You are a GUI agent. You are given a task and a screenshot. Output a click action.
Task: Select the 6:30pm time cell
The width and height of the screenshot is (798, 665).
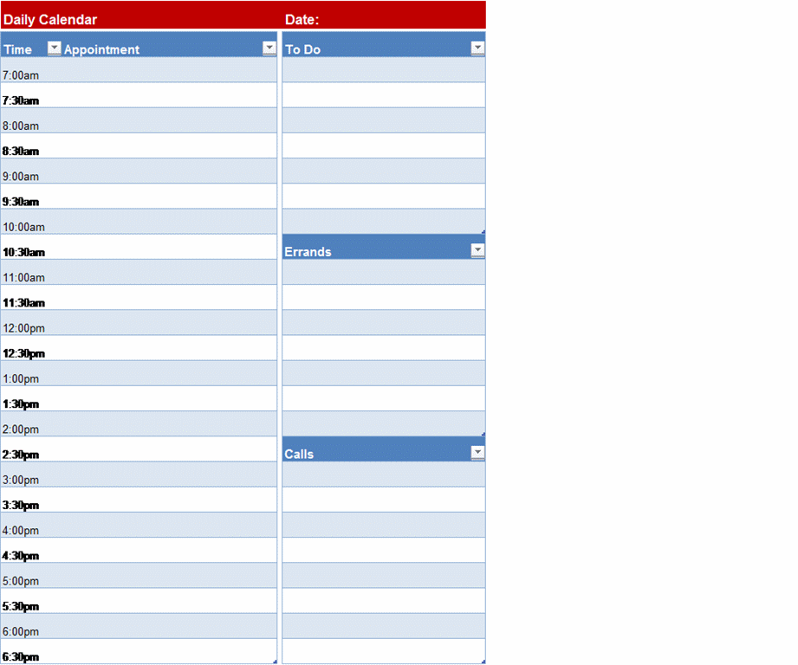click(31, 651)
